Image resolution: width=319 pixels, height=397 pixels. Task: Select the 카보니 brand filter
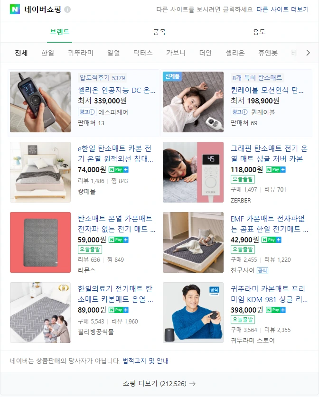[x=176, y=53]
